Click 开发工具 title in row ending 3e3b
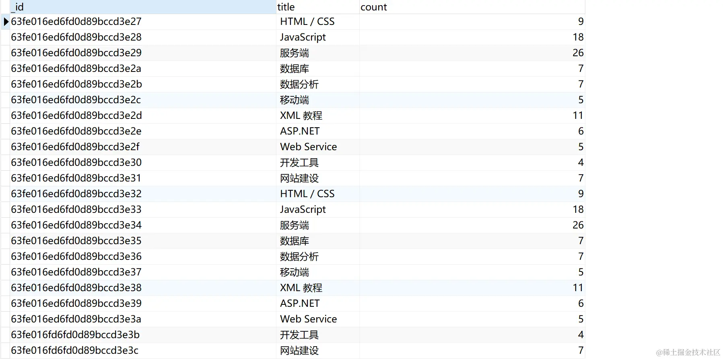Screen dimensions: 723x359 (317, 335)
